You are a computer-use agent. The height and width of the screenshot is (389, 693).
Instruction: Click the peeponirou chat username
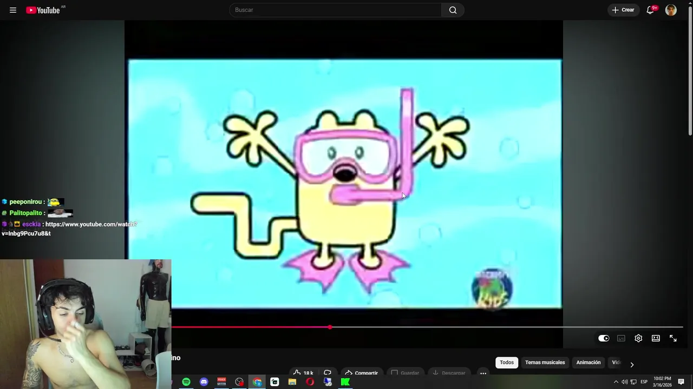tap(25, 202)
